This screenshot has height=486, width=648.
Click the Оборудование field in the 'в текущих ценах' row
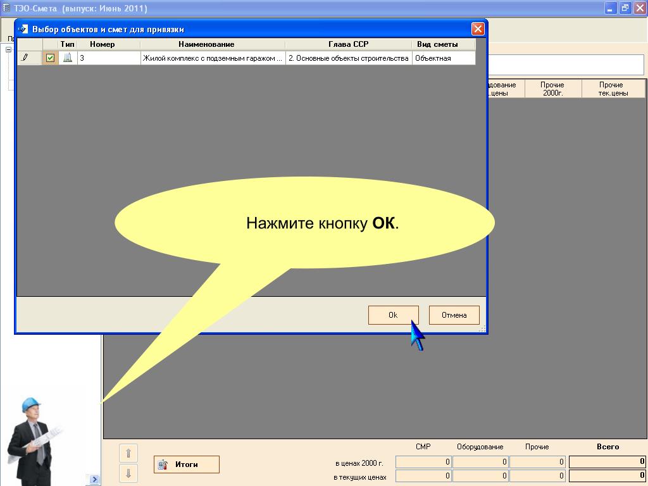(x=480, y=476)
